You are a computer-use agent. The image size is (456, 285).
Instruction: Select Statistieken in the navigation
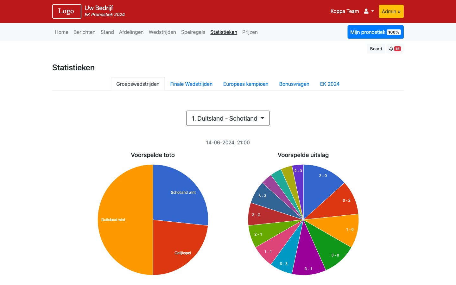pyautogui.click(x=224, y=32)
